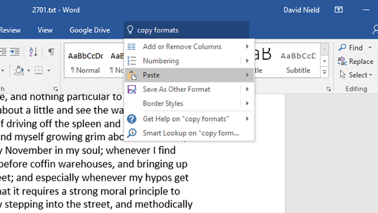Open Styles pane dialog launcher
Screen dimensions: 378x213
click(x=328, y=89)
